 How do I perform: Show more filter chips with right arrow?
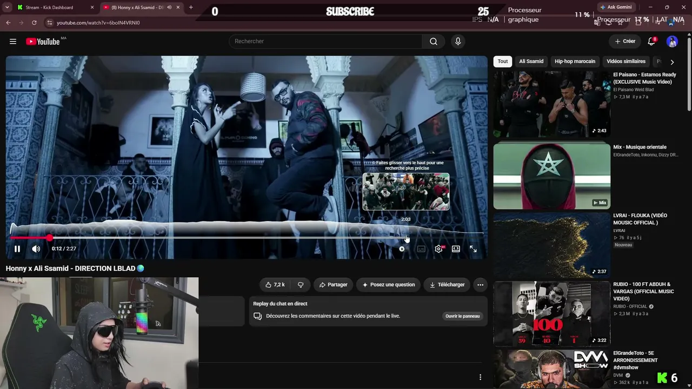[672, 62]
